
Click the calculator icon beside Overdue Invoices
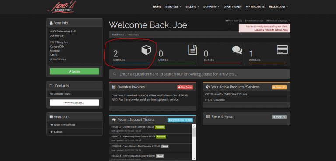coord(114,87)
